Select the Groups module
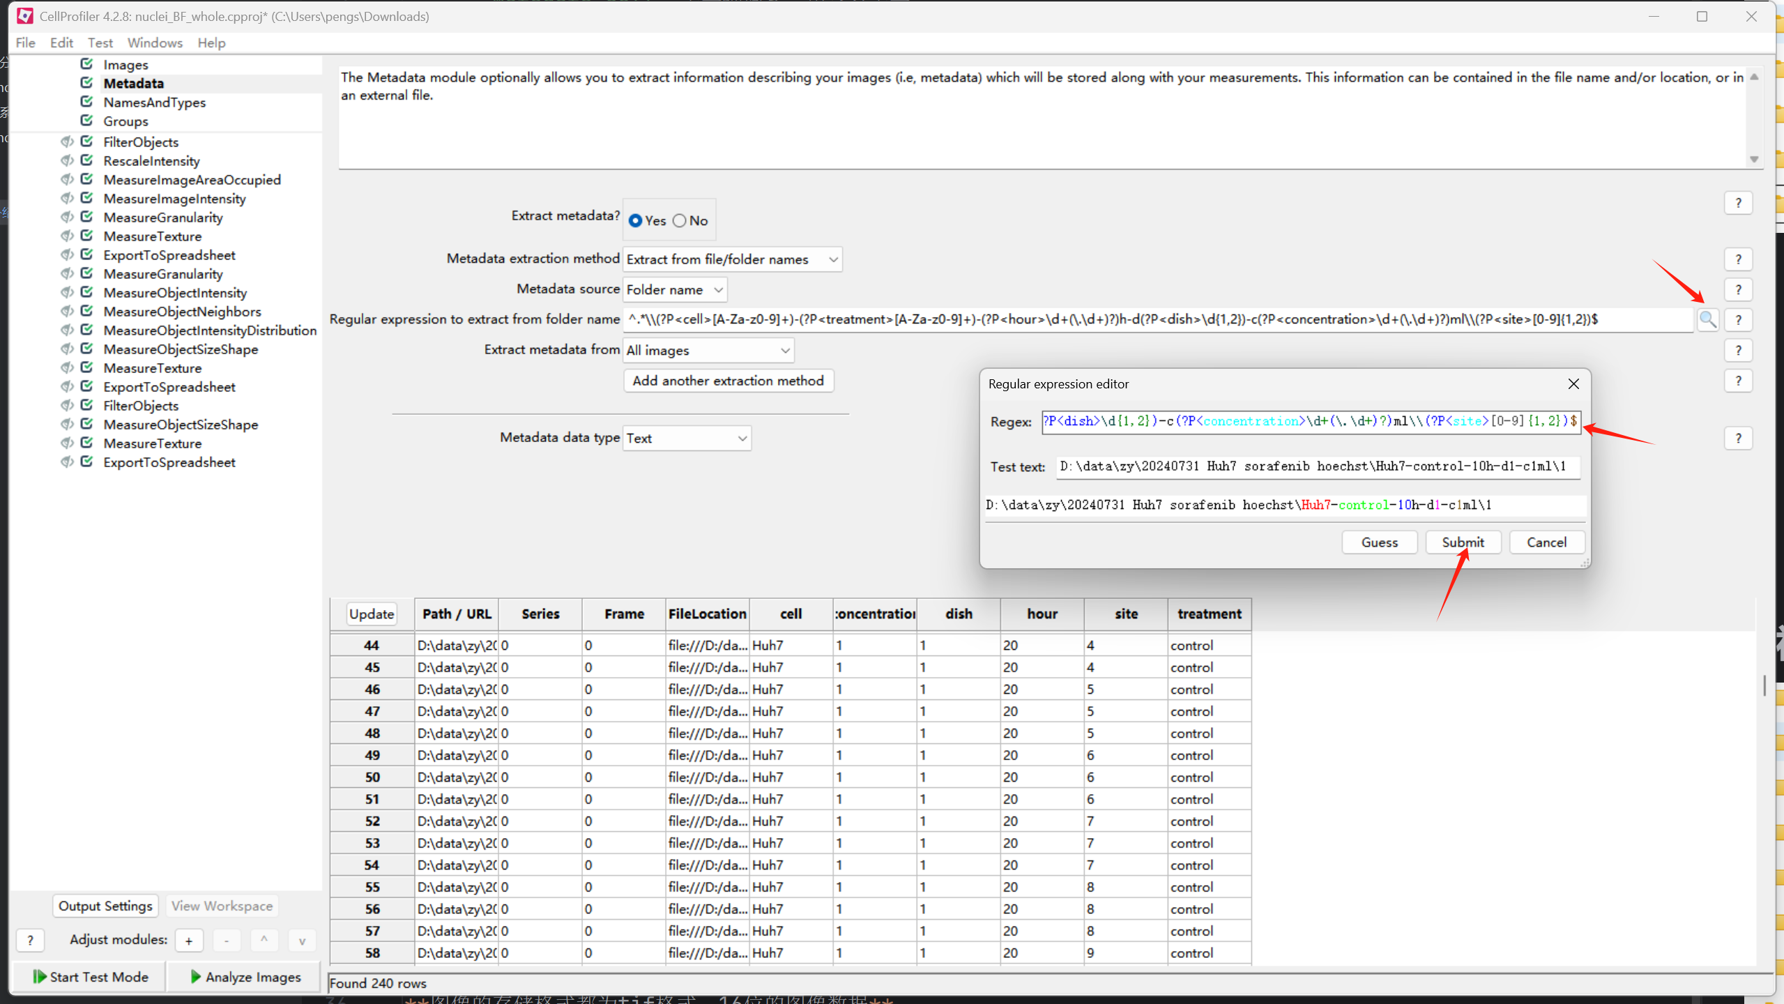The image size is (1784, 1004). (x=125, y=121)
